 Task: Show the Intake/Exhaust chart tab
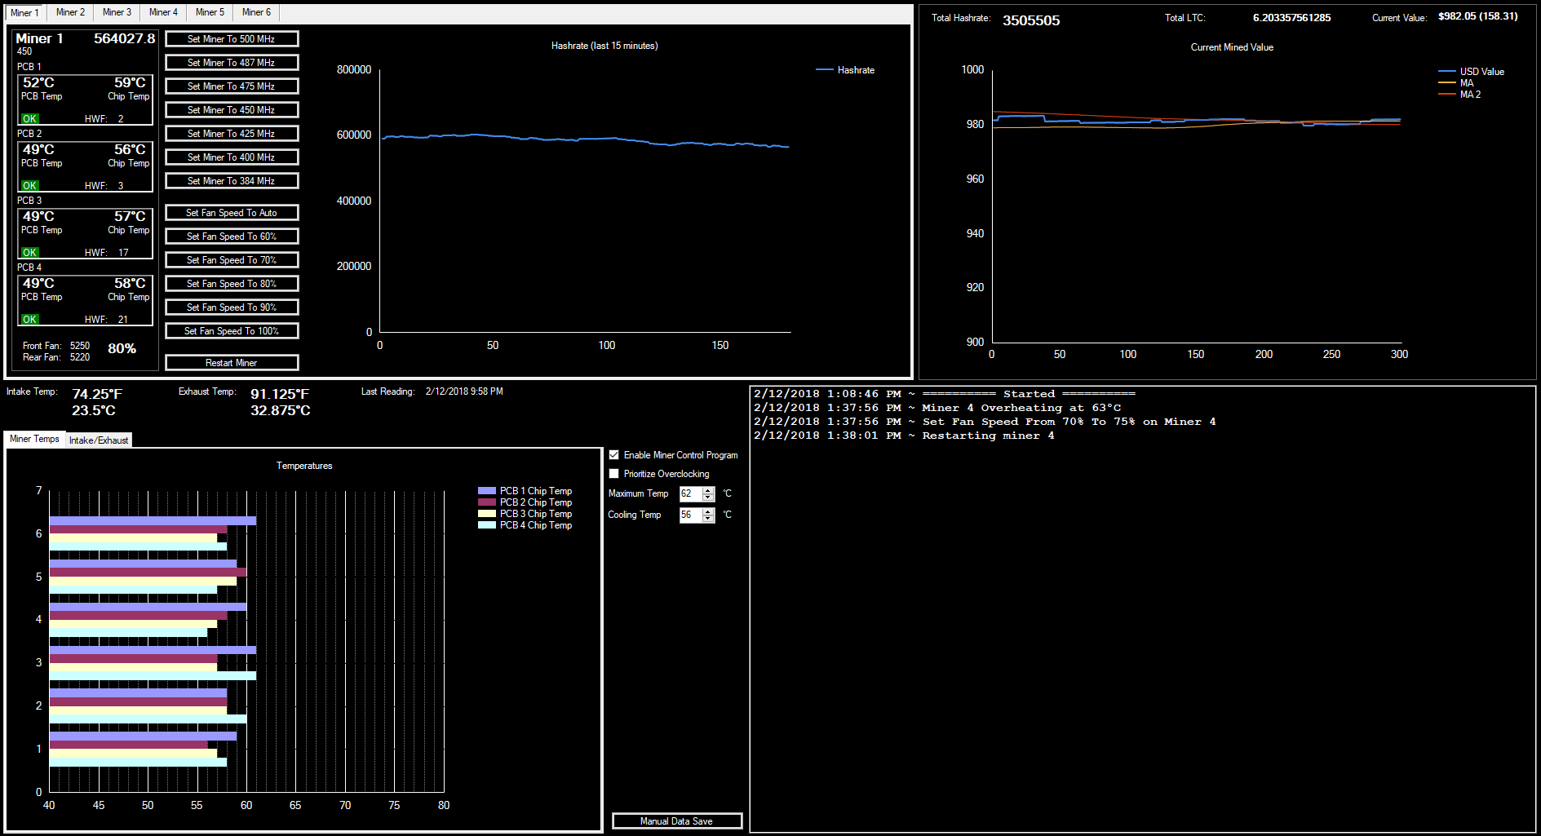pyautogui.click(x=99, y=440)
